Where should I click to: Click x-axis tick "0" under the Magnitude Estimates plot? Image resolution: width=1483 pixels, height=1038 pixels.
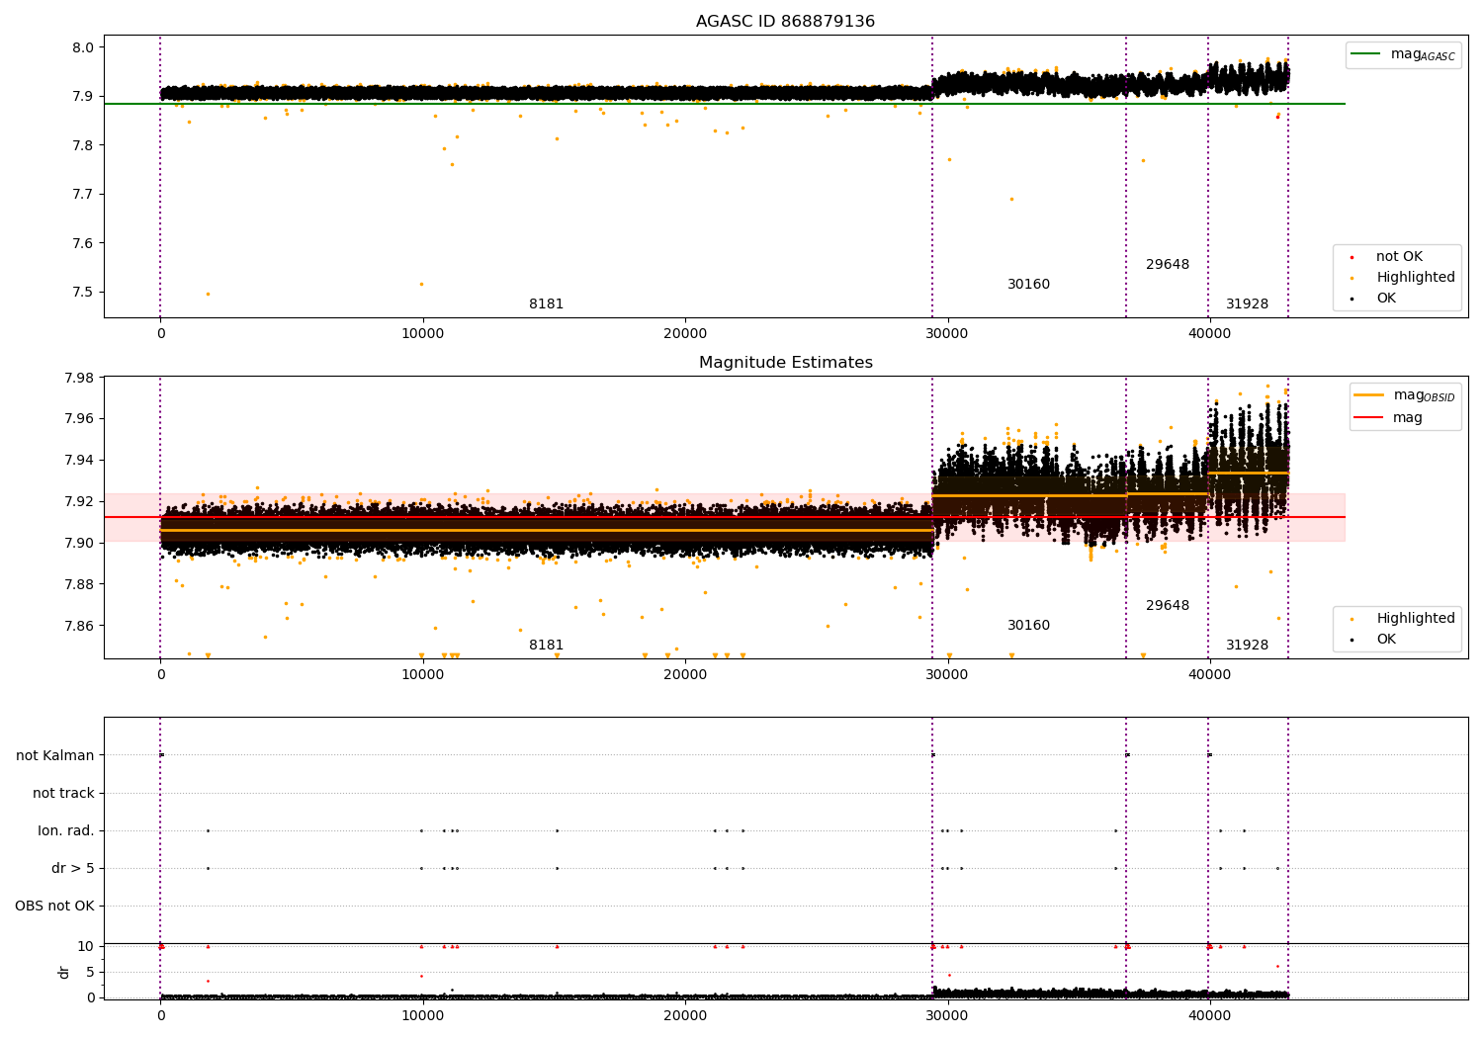[160, 675]
